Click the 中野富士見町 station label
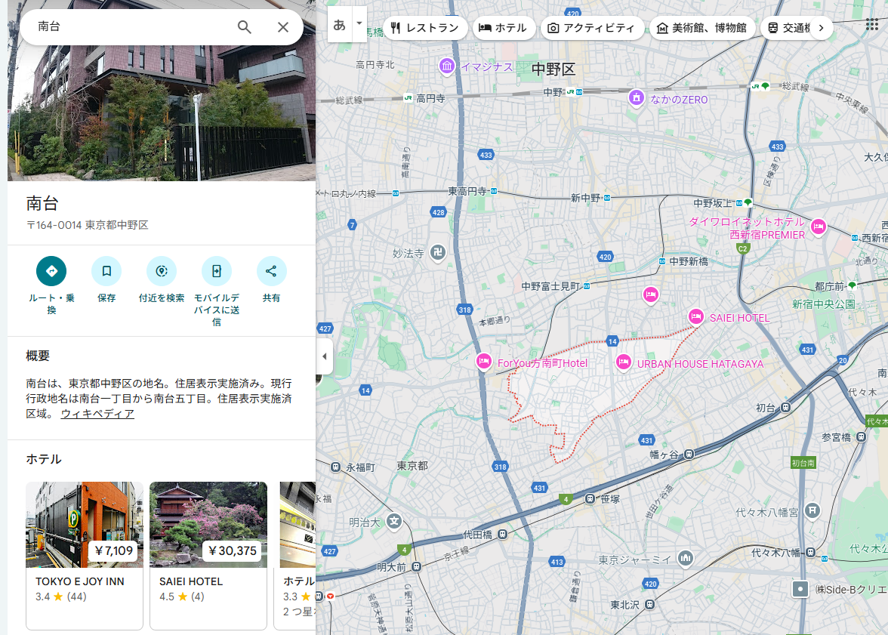 click(551, 287)
